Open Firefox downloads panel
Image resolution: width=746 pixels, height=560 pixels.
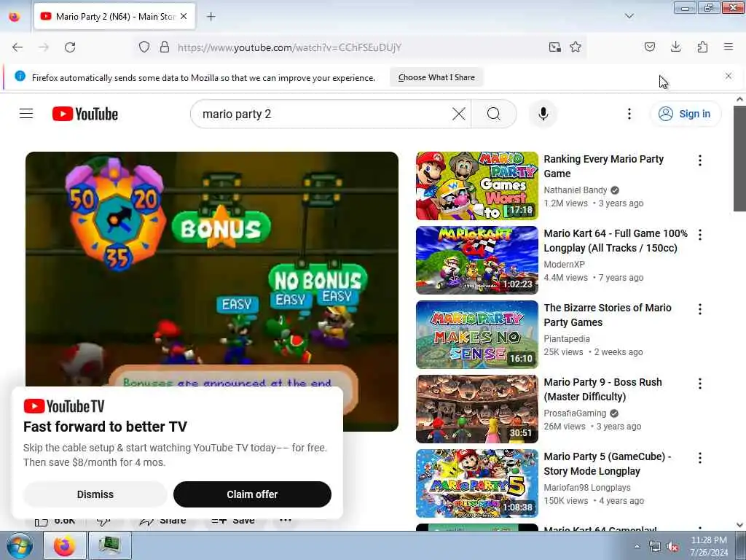[675, 47]
